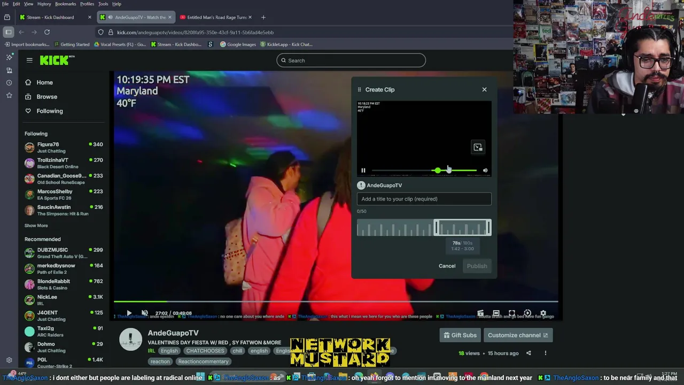
Task: Open browser sidebar bookmarks star icon
Action: click(x=9, y=95)
